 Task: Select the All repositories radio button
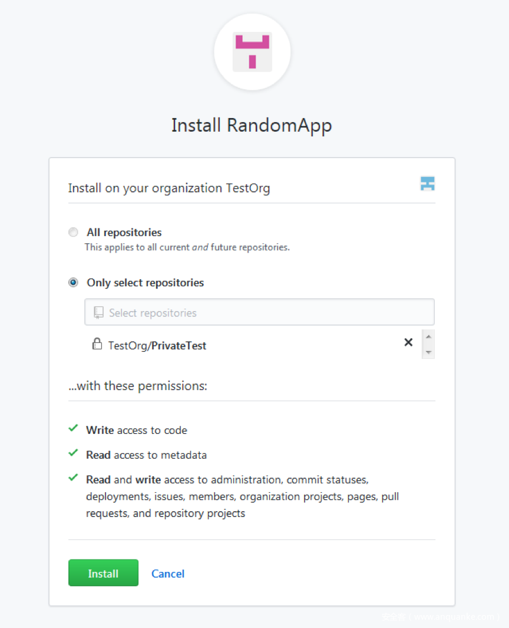point(73,233)
